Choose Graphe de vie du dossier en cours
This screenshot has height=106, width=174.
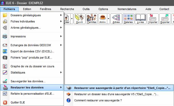click(32, 66)
